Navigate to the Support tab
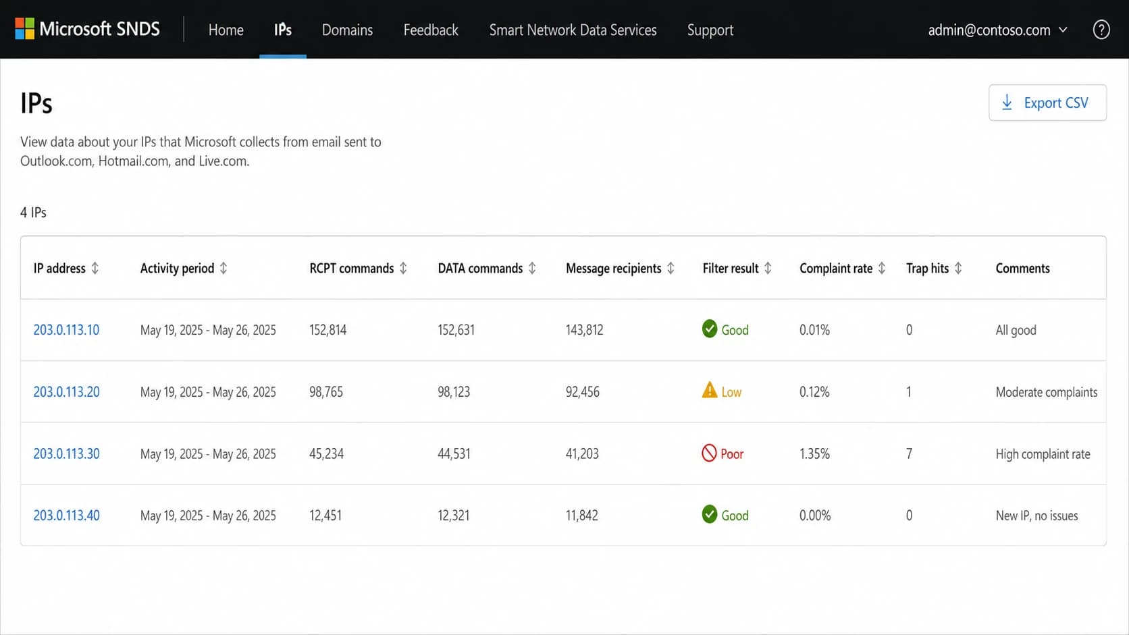 pyautogui.click(x=710, y=30)
